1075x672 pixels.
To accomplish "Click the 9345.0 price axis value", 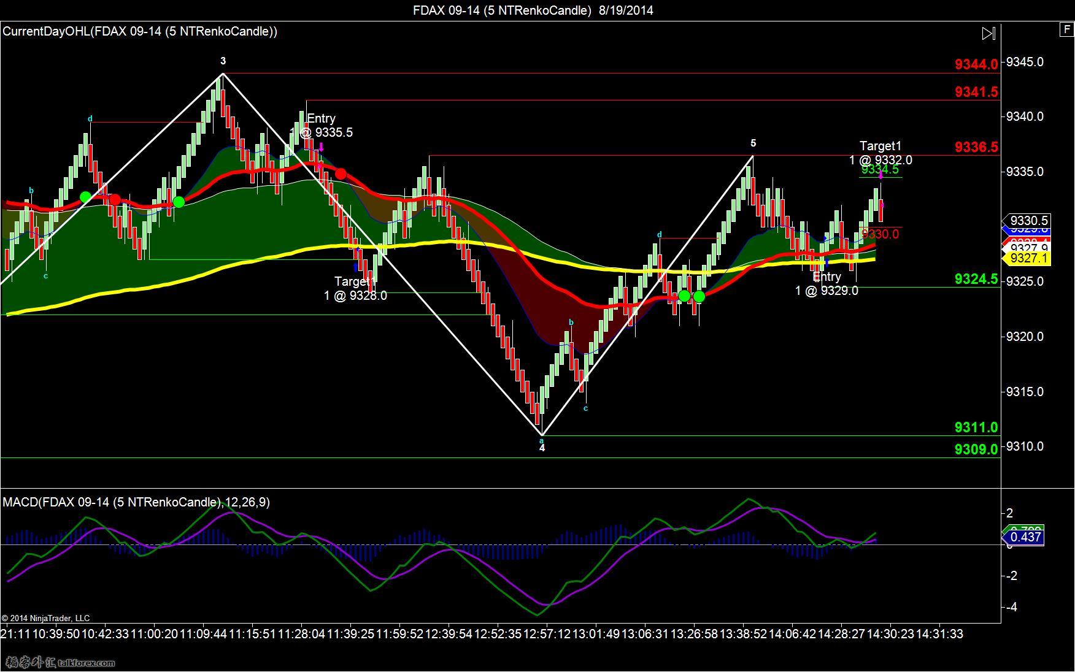I will point(1025,62).
